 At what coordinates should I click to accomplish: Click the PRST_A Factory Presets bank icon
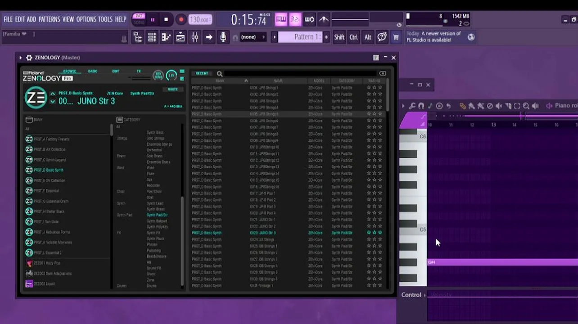coord(29,139)
